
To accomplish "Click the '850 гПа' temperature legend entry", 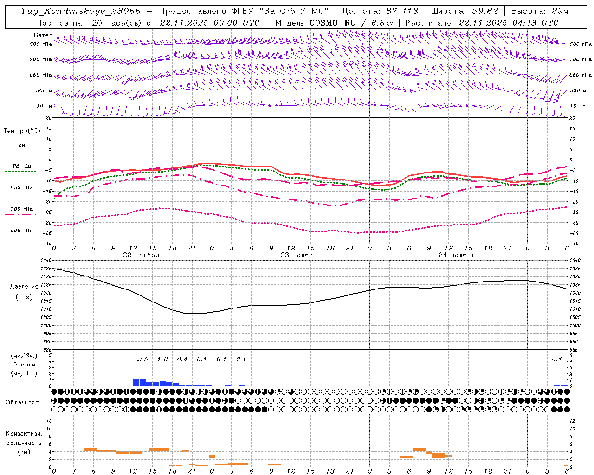I will point(22,188).
